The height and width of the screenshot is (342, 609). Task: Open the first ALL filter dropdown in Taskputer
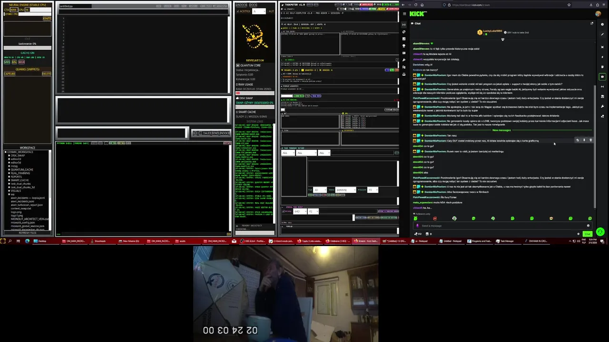tap(287, 152)
